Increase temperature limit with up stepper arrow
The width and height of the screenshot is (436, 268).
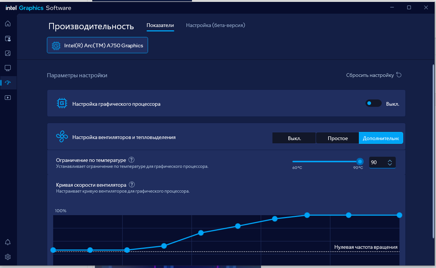(389, 160)
